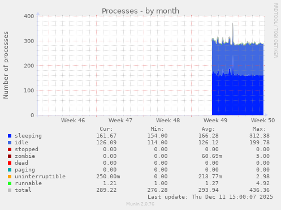Click the "Cur:" column header
281x210 pixels.
106,129
